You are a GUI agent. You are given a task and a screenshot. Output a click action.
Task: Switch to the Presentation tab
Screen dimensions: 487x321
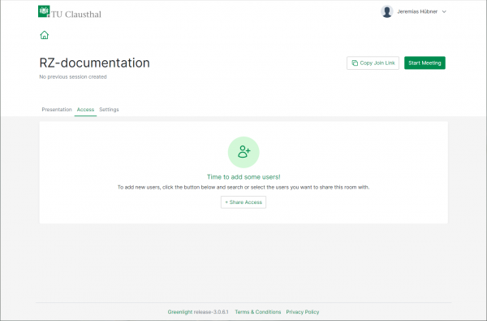coord(57,110)
